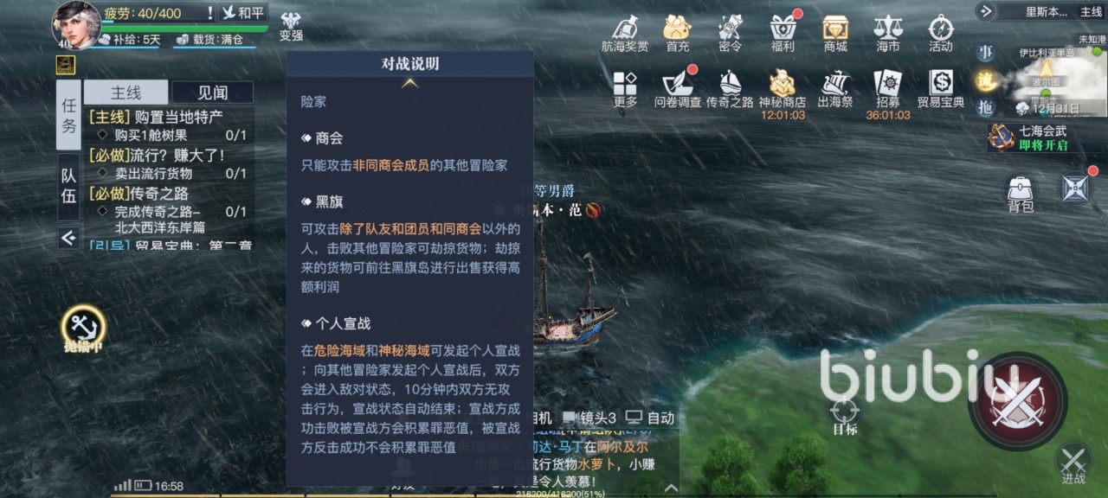This screenshot has height=498, width=1108.
Task: Switch to the 见闻 tab
Action: pyautogui.click(x=212, y=93)
